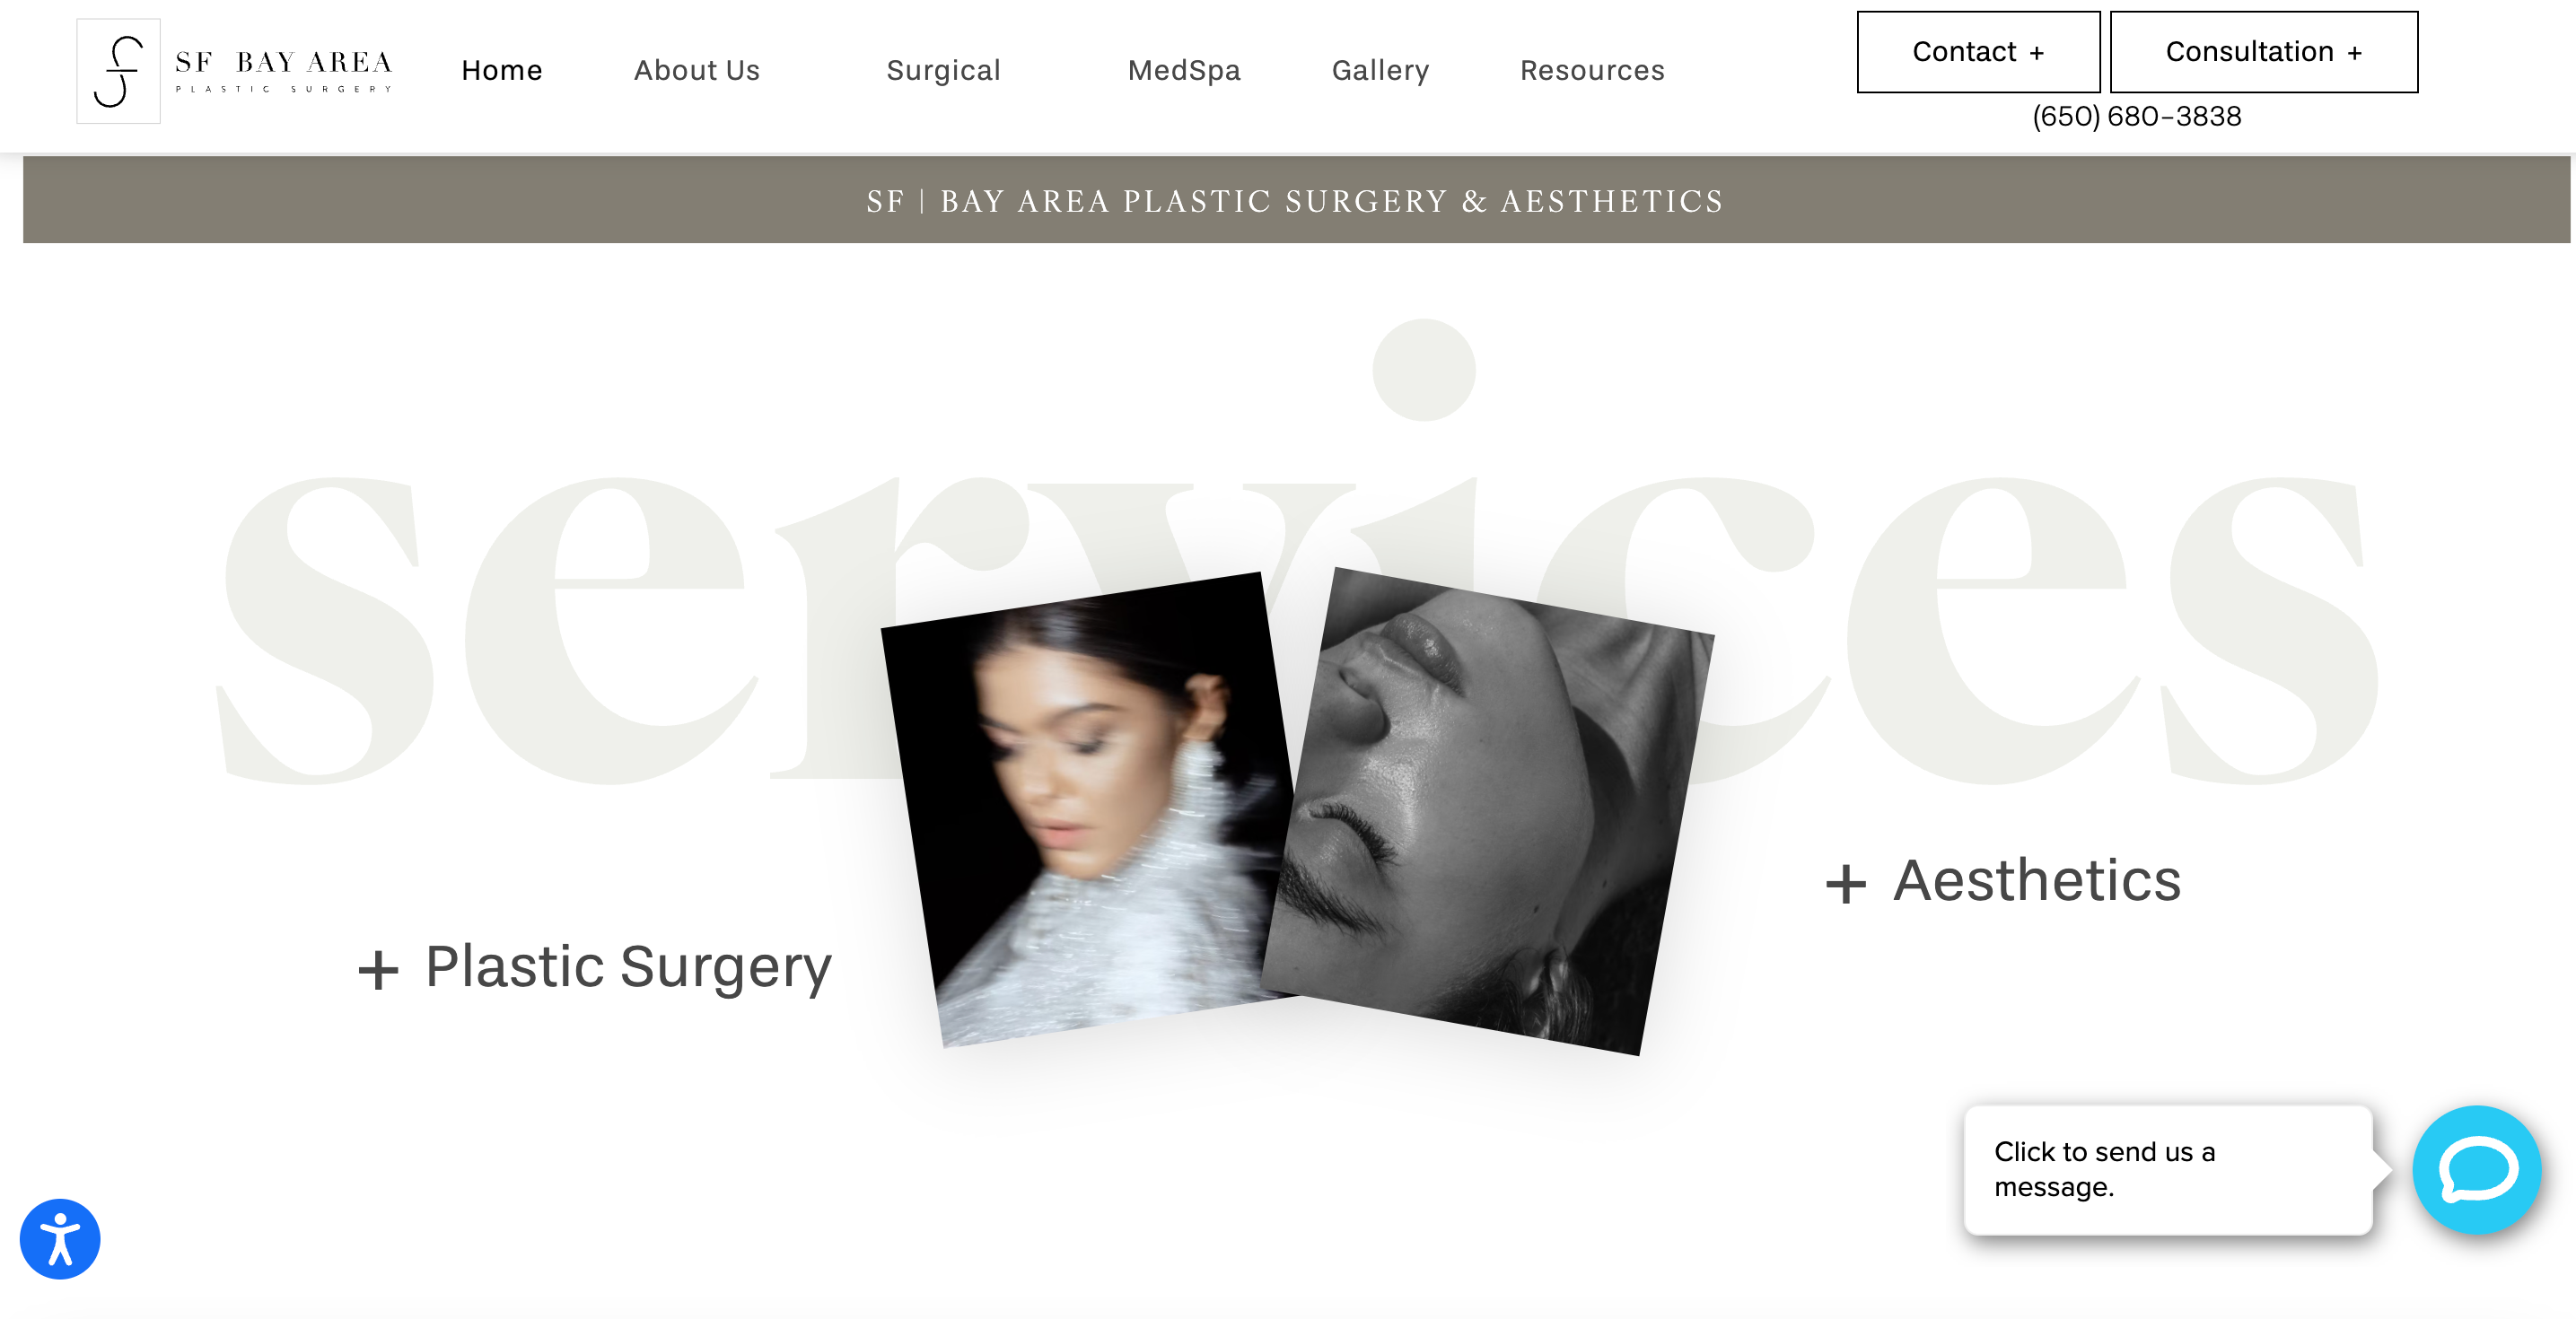The image size is (2576, 1319).
Task: Go to the Home page
Action: click(502, 70)
